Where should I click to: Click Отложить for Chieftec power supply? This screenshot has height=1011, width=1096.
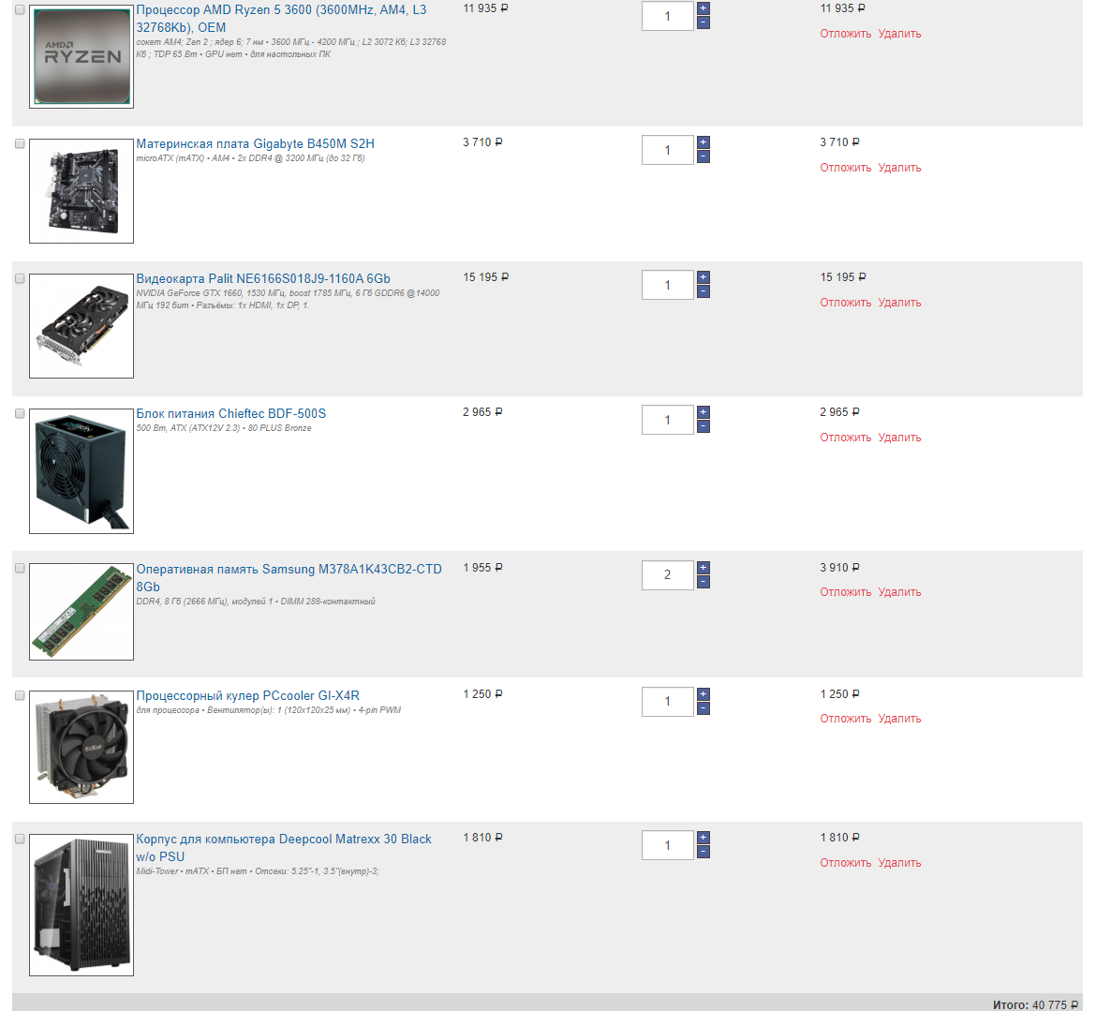(845, 438)
